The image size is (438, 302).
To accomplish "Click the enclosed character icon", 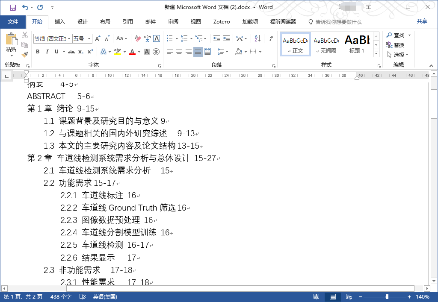I will (x=156, y=52).
